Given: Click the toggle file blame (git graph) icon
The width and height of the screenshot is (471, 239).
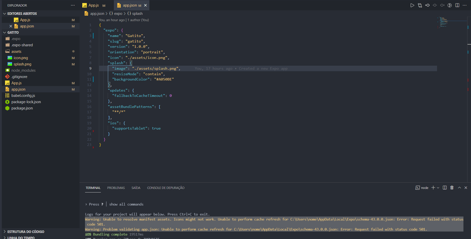Looking at the screenshot, I should (x=450, y=5).
